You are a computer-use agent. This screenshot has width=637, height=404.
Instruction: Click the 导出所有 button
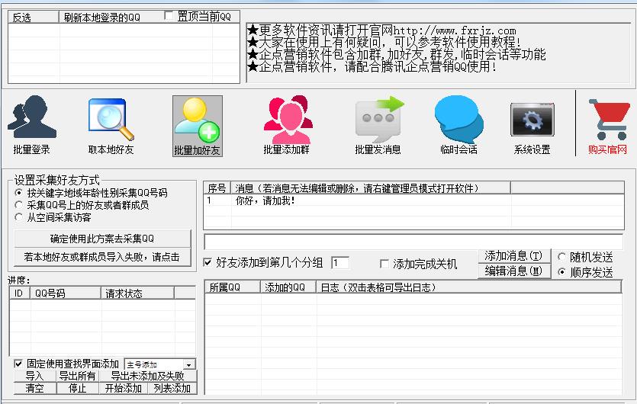point(77,376)
